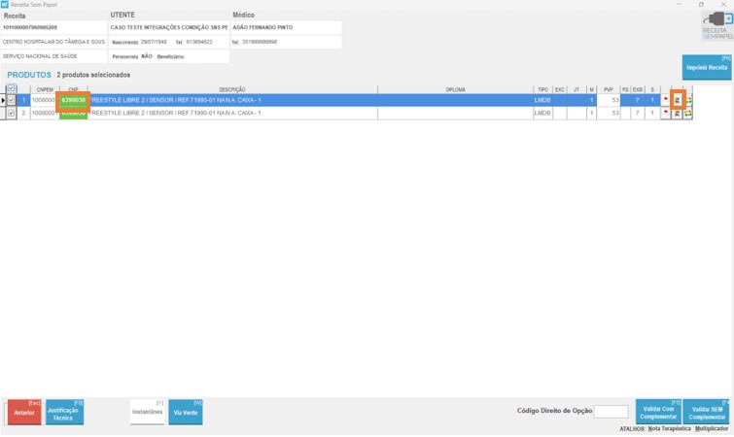
Task: Click the red icon in row 1
Action: [x=665, y=100]
